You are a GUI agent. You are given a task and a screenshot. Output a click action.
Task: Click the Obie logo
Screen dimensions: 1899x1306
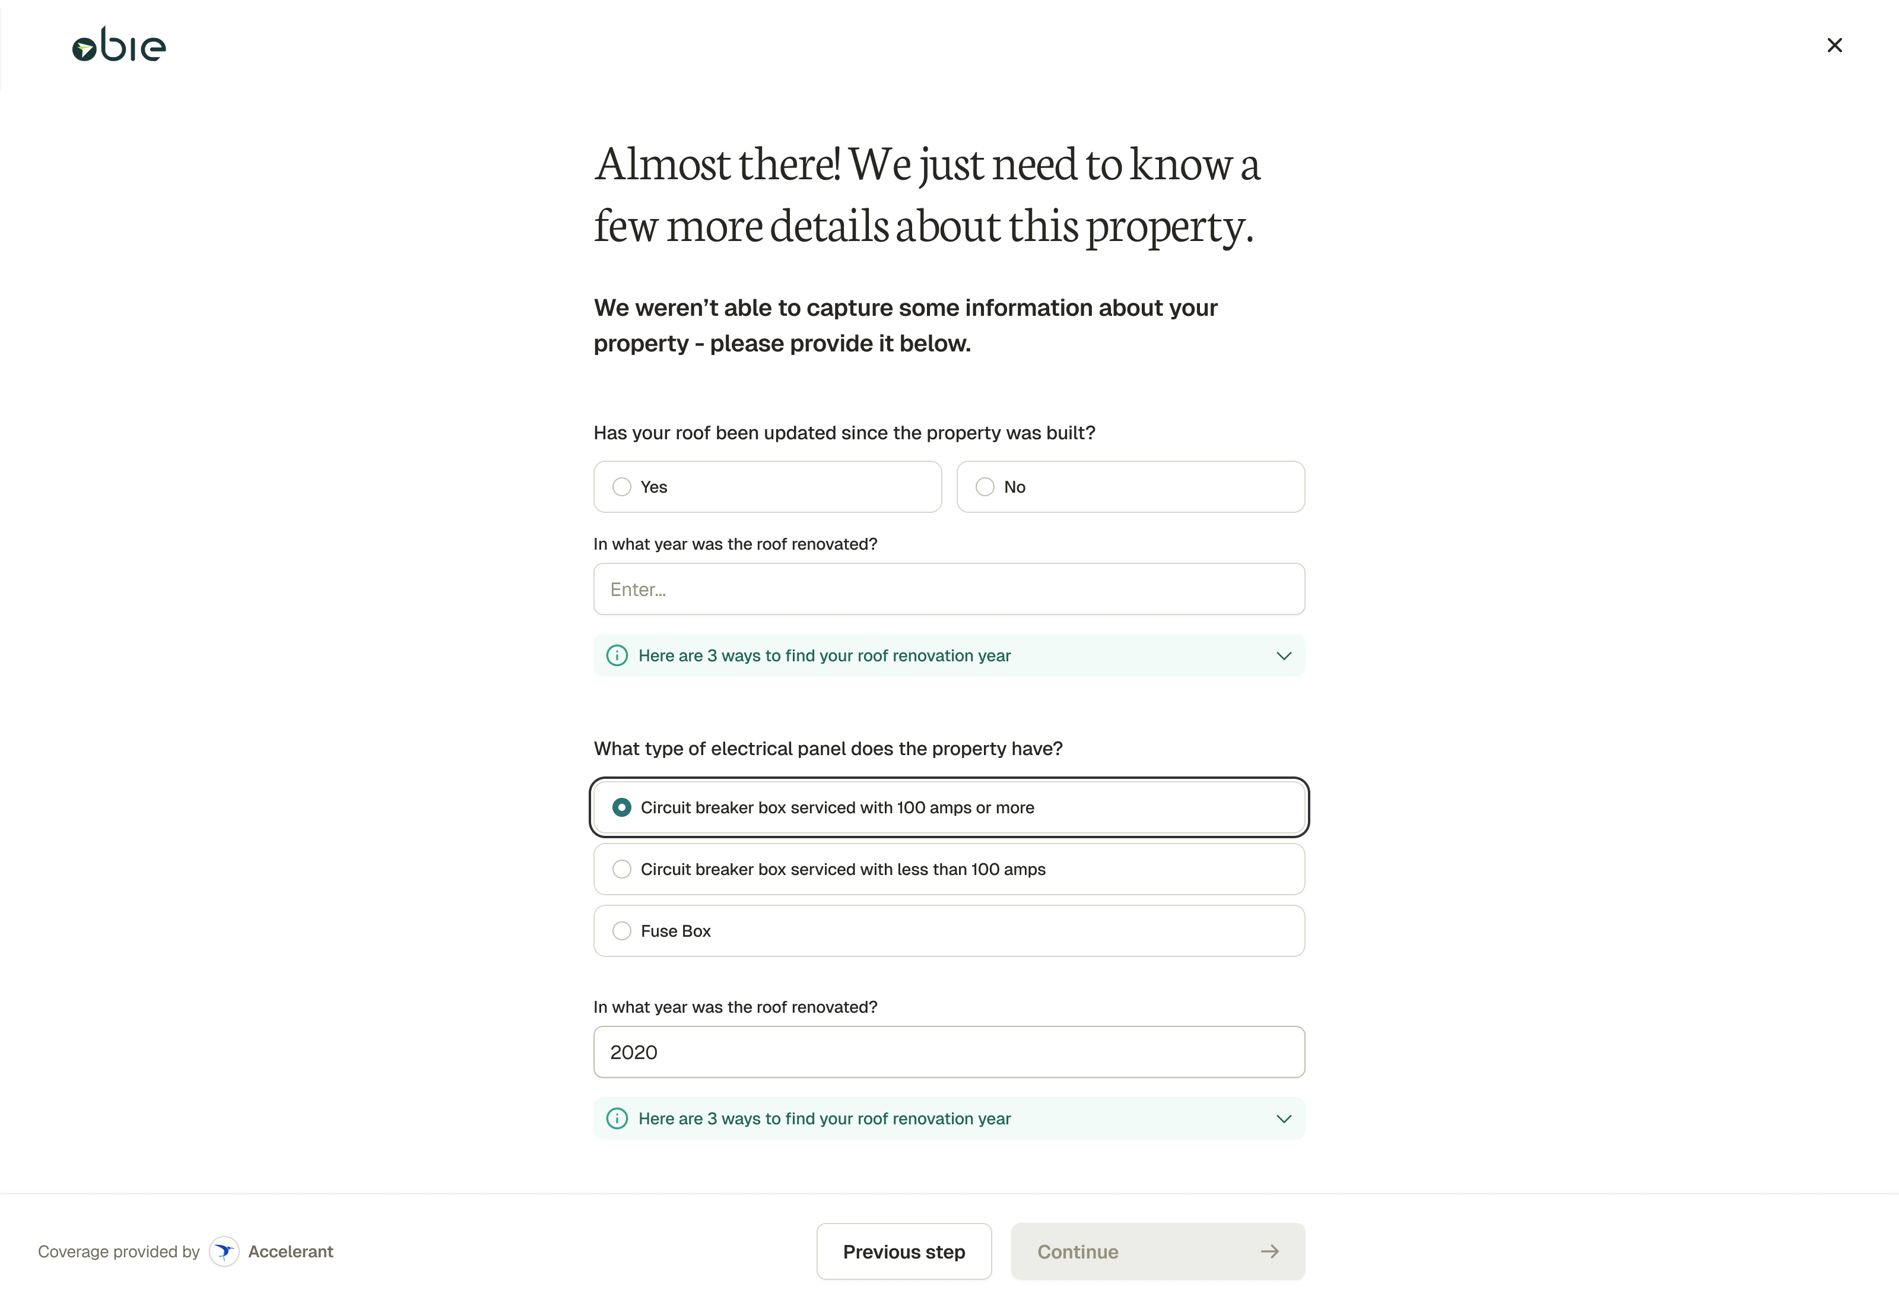click(x=118, y=44)
